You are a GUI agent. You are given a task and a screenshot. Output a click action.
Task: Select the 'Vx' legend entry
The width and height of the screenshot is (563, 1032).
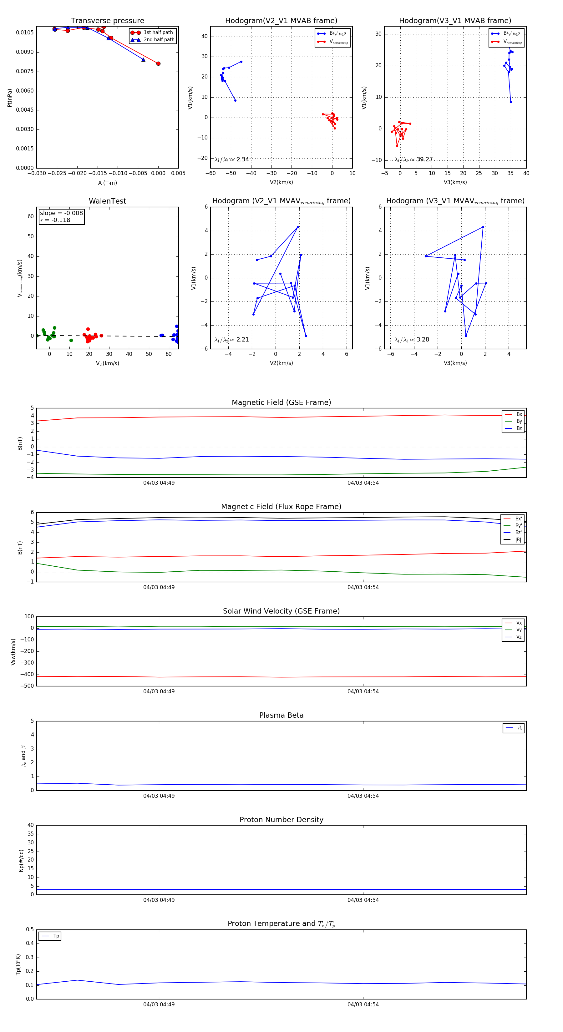tap(513, 623)
